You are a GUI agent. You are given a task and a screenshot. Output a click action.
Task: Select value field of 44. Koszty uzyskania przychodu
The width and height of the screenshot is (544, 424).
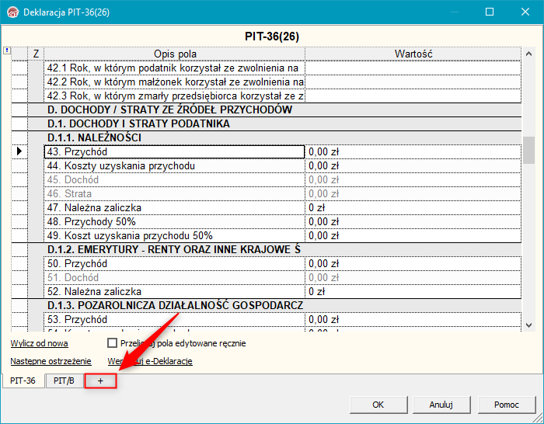tap(413, 165)
